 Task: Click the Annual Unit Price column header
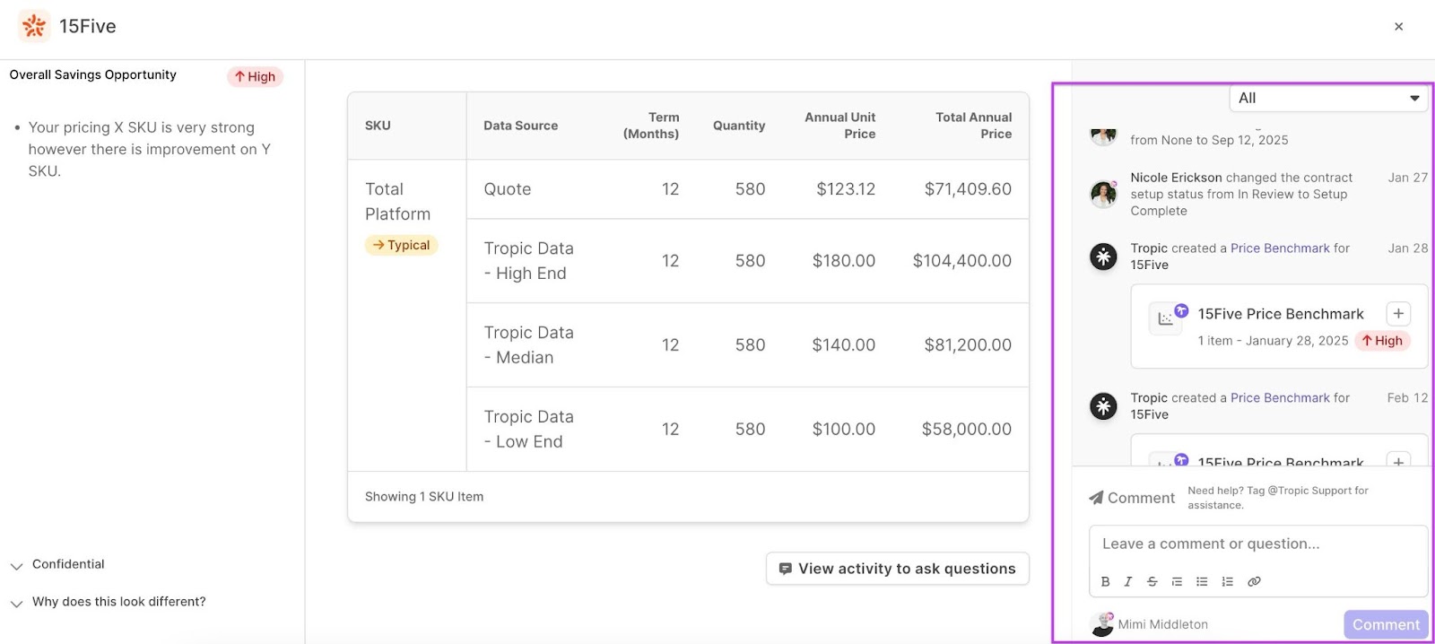tap(839, 126)
